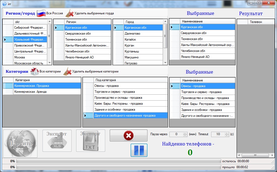This screenshot has height=172, width=277.
Task: Click 'Удалить выбранные города' delete icon
Action: [x=70, y=13]
